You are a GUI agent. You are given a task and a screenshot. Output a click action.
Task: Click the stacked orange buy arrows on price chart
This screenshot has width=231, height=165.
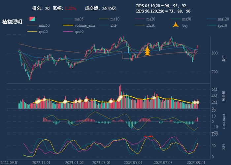[x=147, y=51]
